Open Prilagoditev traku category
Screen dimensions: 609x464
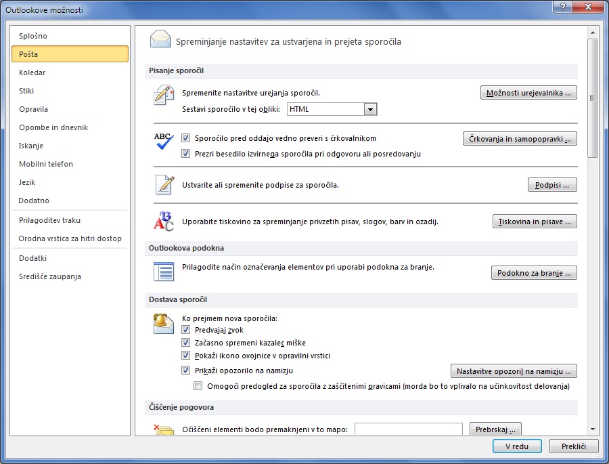tap(70, 220)
